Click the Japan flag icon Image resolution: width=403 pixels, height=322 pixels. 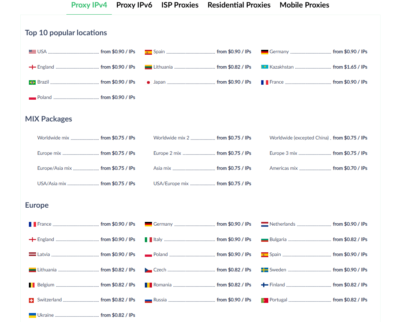click(x=148, y=82)
